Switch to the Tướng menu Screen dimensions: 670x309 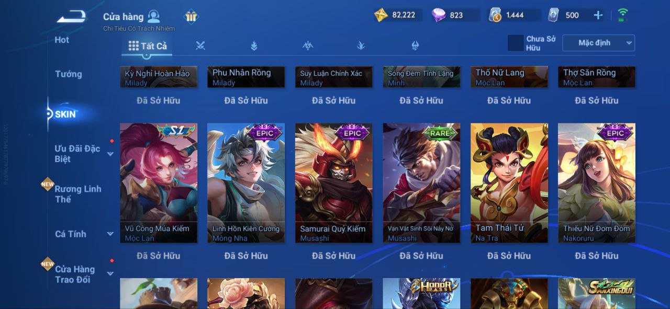(x=69, y=74)
